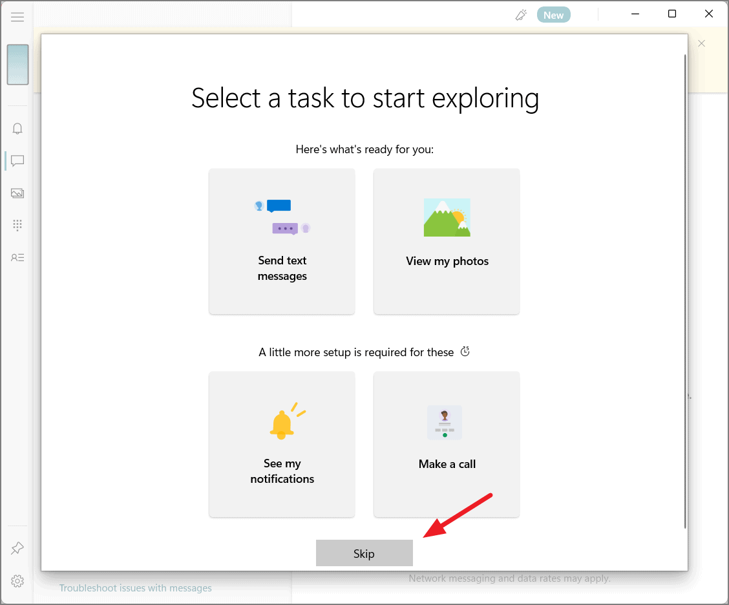Viewport: 729px width, 605px height.
Task: Open the hamburger menu in Phone Link
Action: tap(17, 16)
